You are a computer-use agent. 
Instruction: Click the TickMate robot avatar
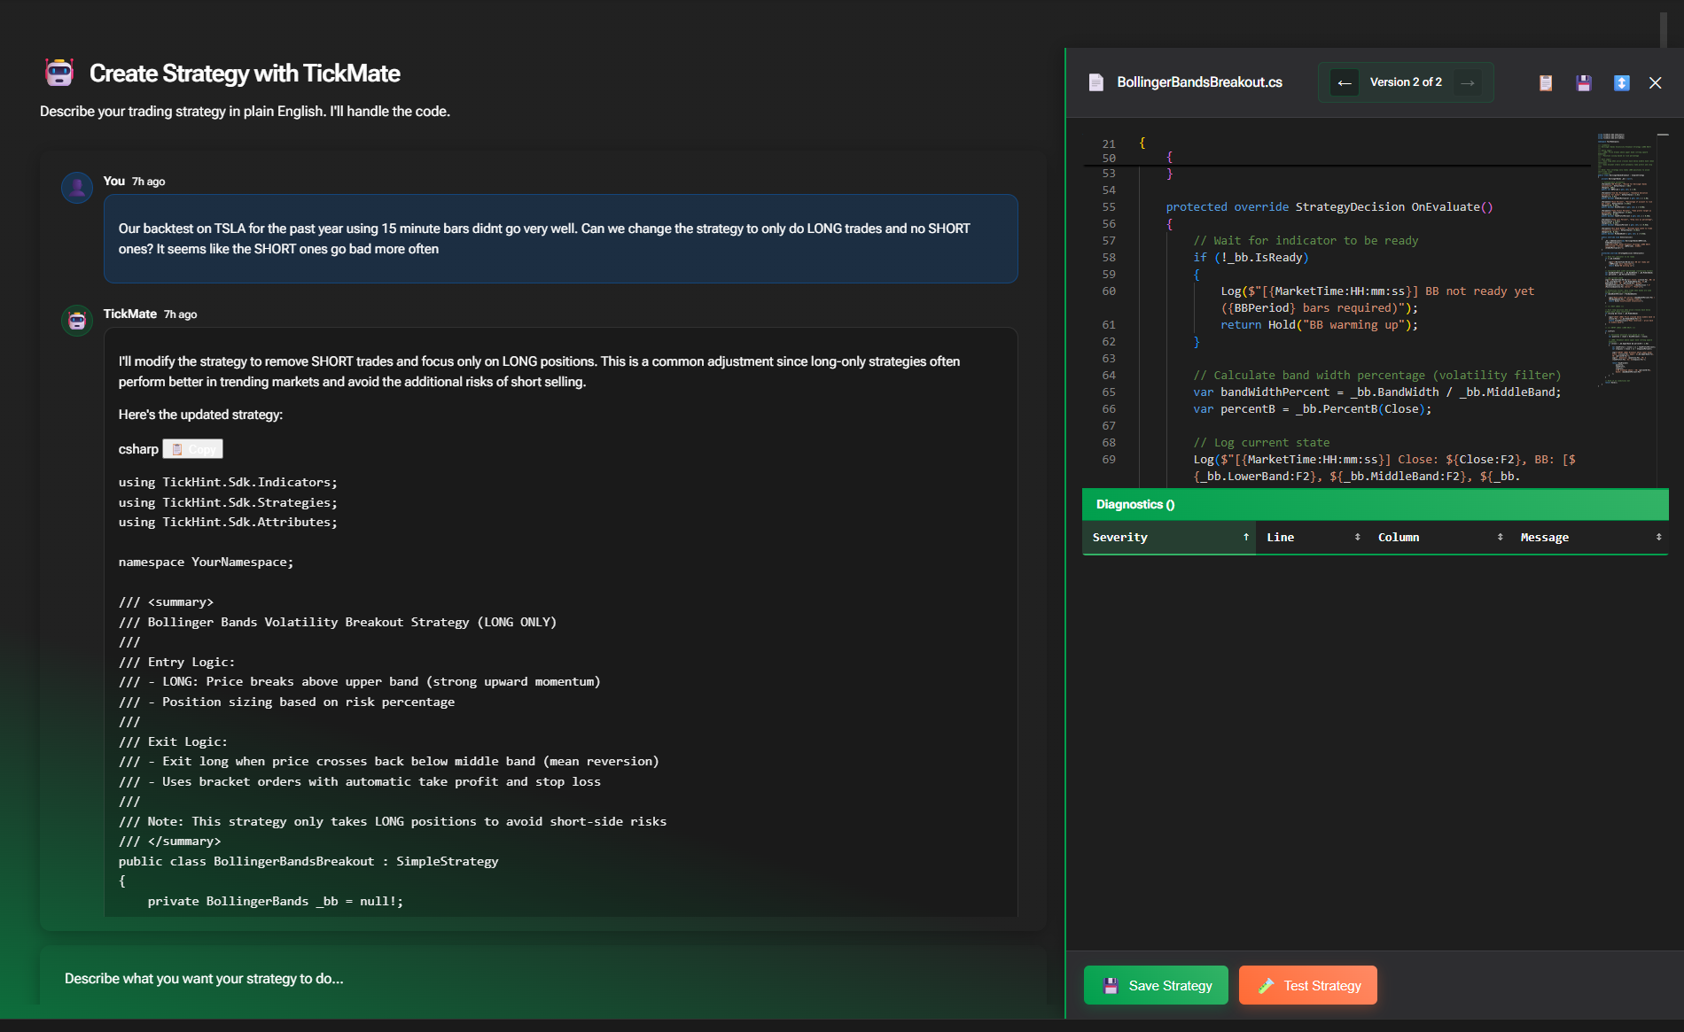click(x=76, y=320)
